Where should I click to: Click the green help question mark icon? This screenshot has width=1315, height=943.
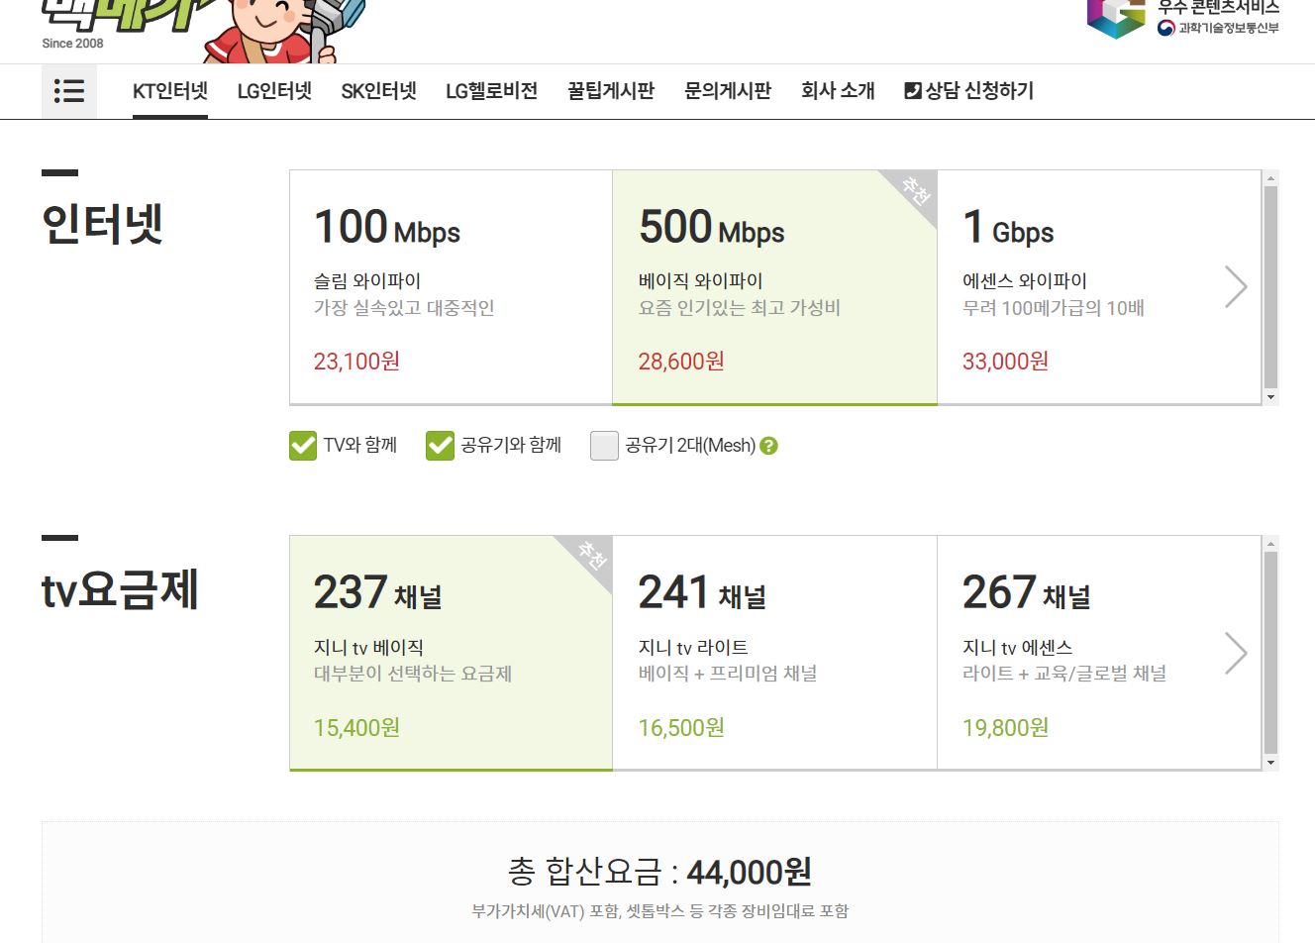[768, 446]
